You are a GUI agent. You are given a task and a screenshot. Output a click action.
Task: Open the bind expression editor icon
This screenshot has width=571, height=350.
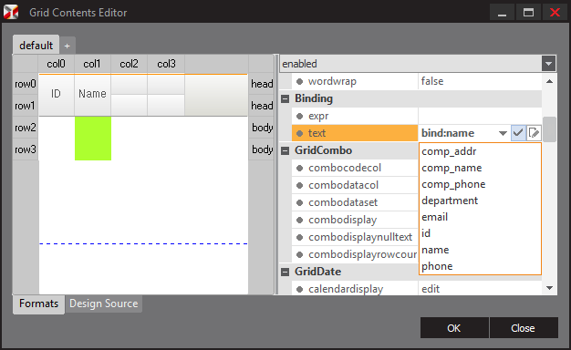[x=534, y=133]
